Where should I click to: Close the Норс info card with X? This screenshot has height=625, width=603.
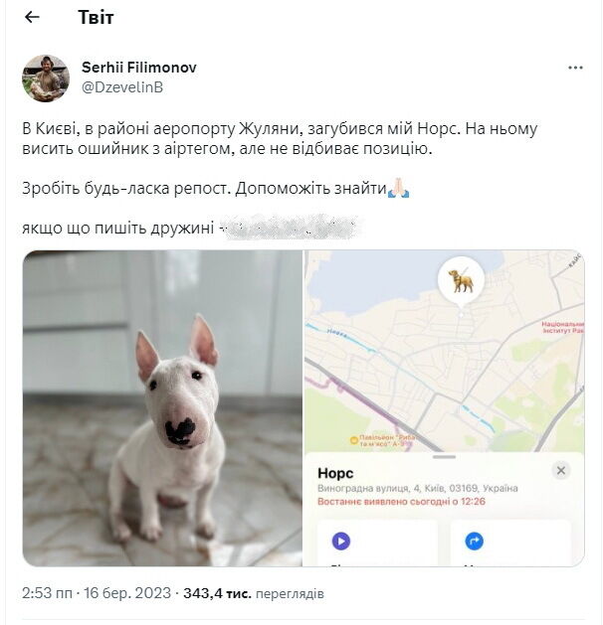point(560,471)
